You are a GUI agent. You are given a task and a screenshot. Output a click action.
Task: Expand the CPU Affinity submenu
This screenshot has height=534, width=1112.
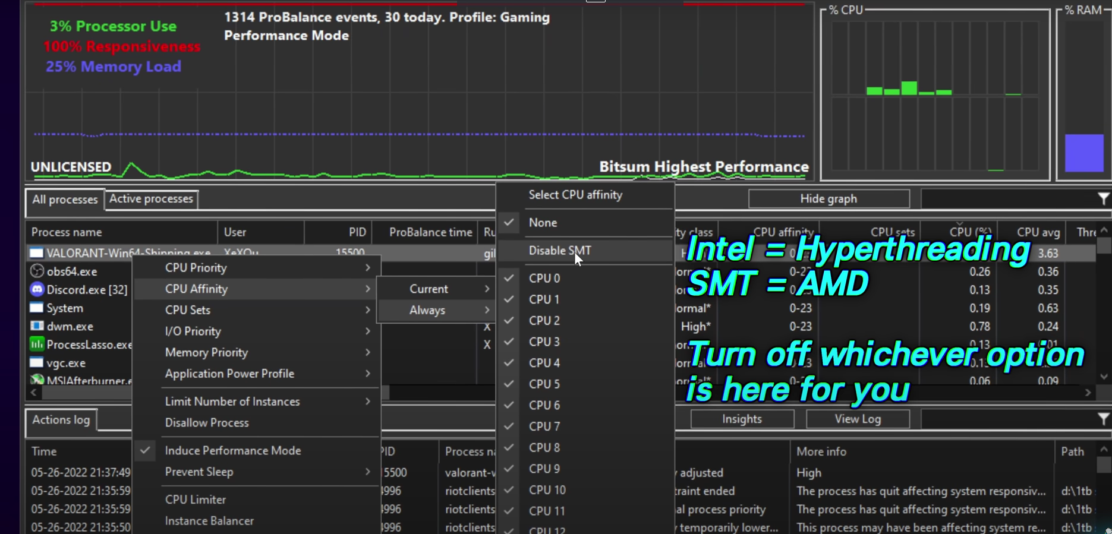pos(256,289)
